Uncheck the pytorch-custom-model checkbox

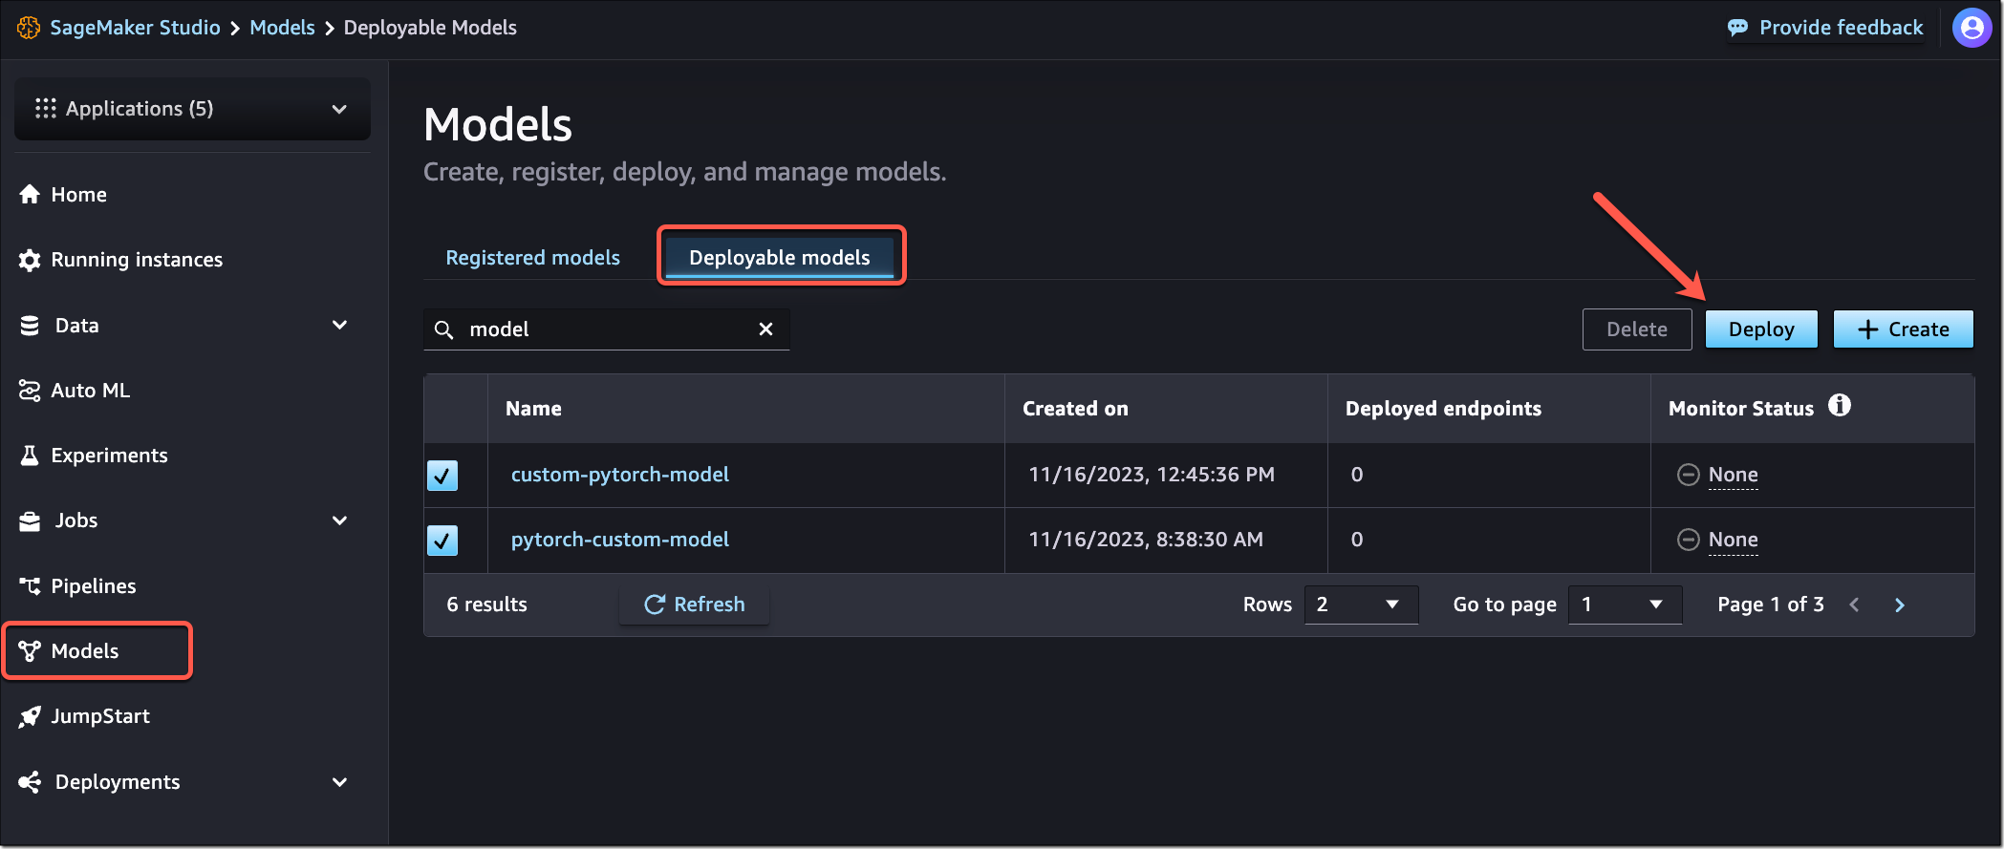click(442, 541)
